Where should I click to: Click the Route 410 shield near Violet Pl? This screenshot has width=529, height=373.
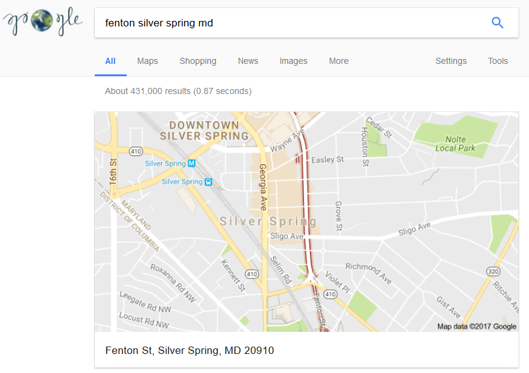(330, 294)
